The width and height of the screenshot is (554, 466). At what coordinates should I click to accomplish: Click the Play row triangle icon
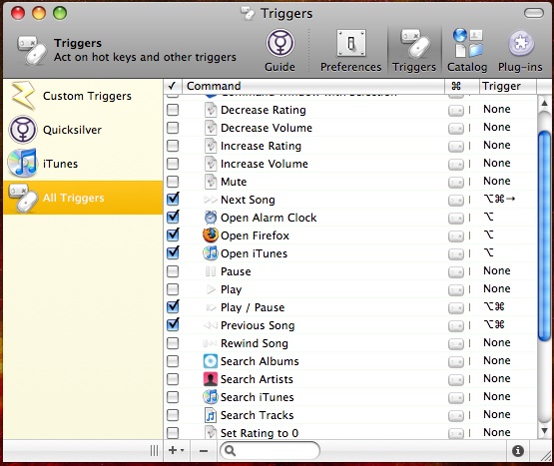[x=211, y=289]
